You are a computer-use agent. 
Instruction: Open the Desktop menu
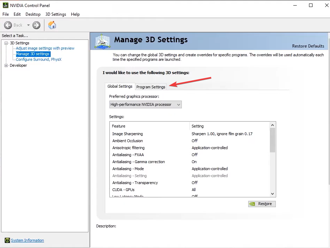click(x=33, y=14)
